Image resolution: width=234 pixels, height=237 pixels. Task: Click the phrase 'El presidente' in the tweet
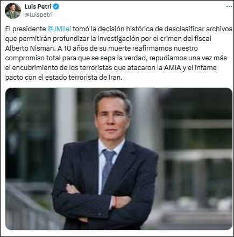pos(25,29)
